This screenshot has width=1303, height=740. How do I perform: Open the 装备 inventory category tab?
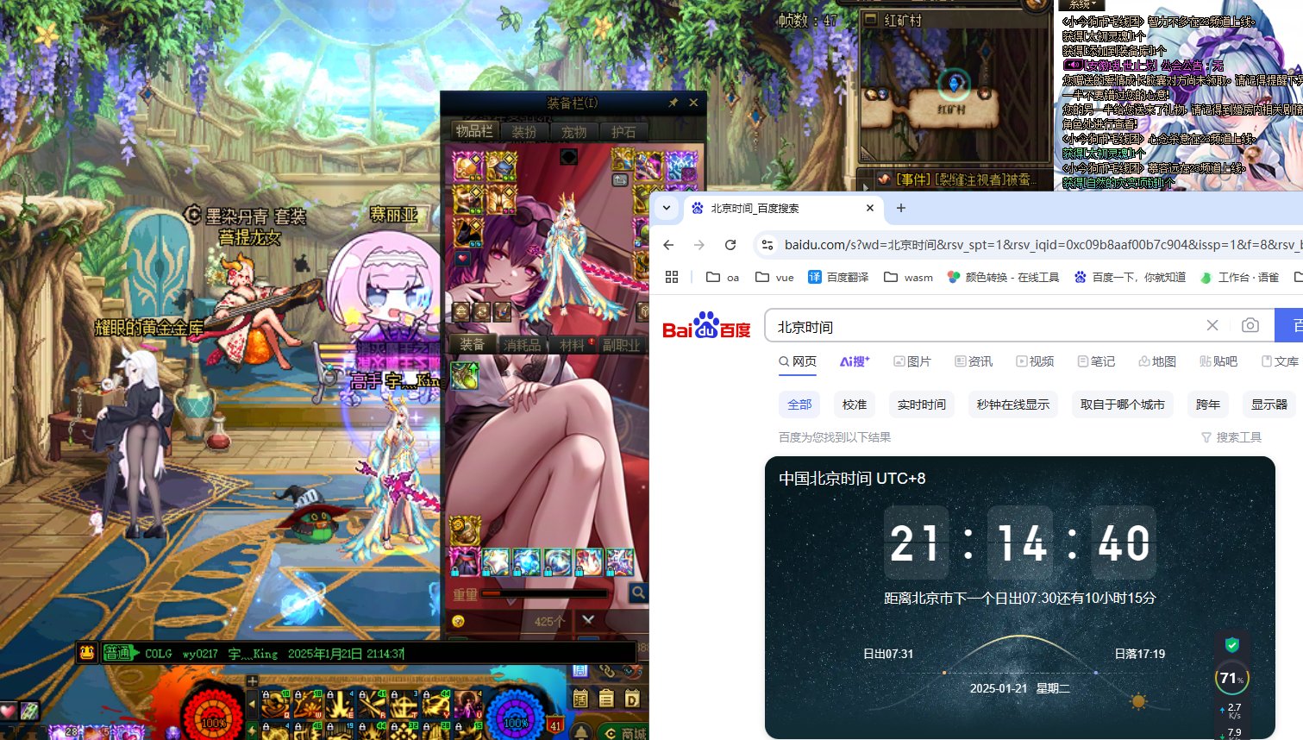click(472, 344)
